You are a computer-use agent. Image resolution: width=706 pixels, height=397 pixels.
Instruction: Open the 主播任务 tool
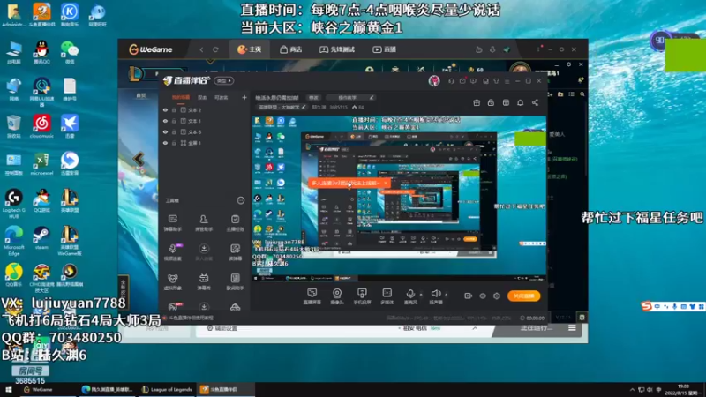[235, 223]
